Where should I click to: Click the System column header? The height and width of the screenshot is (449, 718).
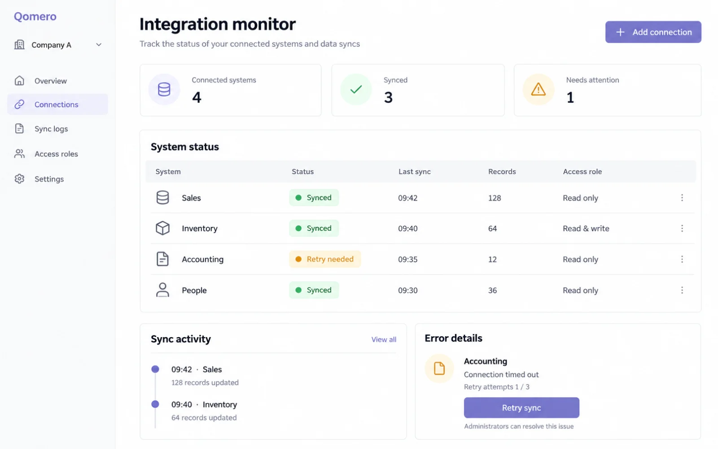168,172
